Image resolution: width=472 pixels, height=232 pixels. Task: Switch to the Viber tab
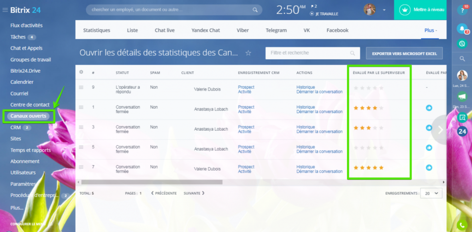pyautogui.click(x=242, y=30)
